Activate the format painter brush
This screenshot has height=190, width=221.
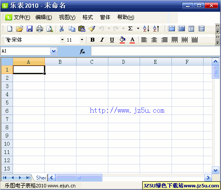92,29
